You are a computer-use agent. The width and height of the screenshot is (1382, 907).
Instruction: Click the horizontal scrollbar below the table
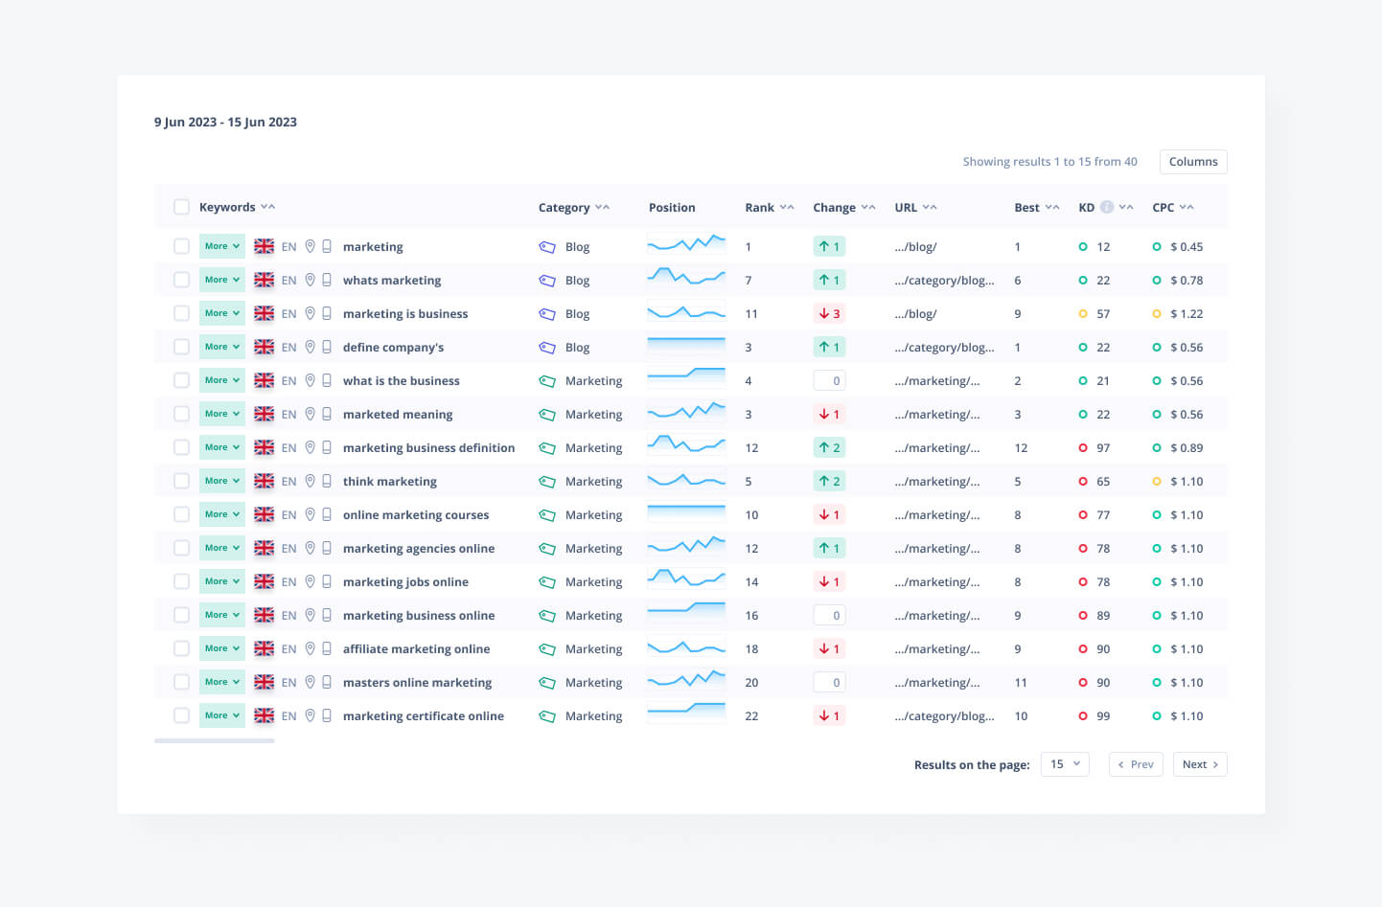[215, 740]
